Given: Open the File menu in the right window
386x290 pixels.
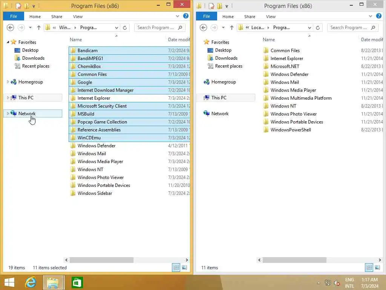Looking at the screenshot, I should point(207,16).
